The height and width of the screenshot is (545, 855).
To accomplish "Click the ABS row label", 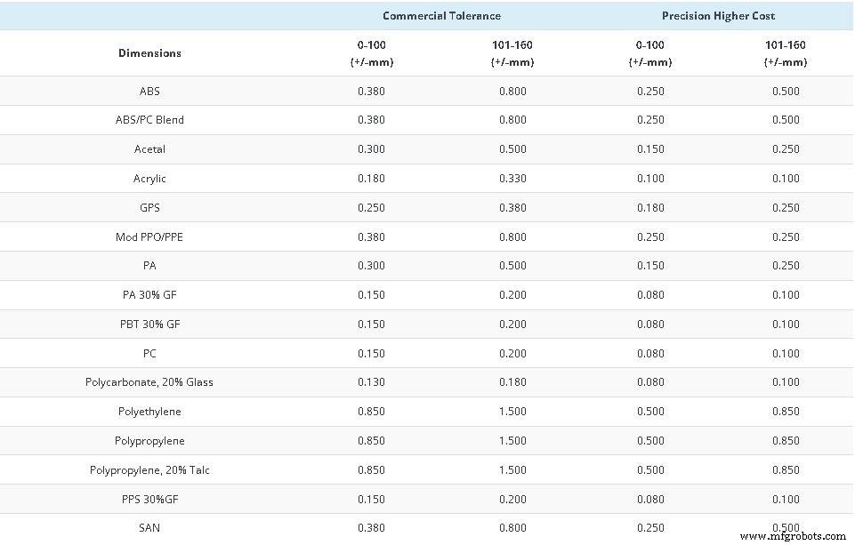I will (x=149, y=91).
